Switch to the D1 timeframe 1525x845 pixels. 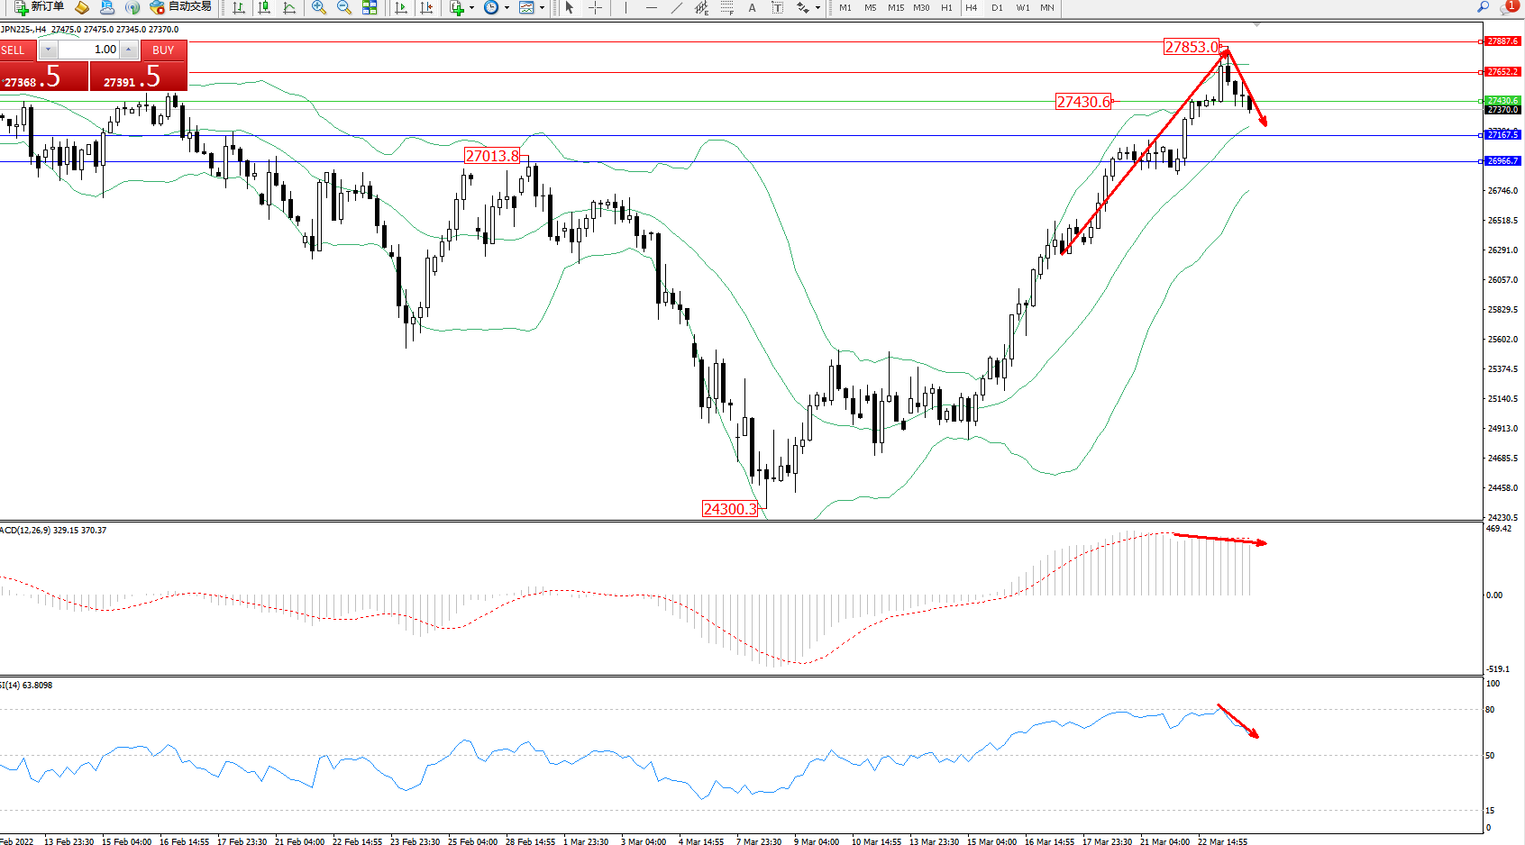coord(997,7)
